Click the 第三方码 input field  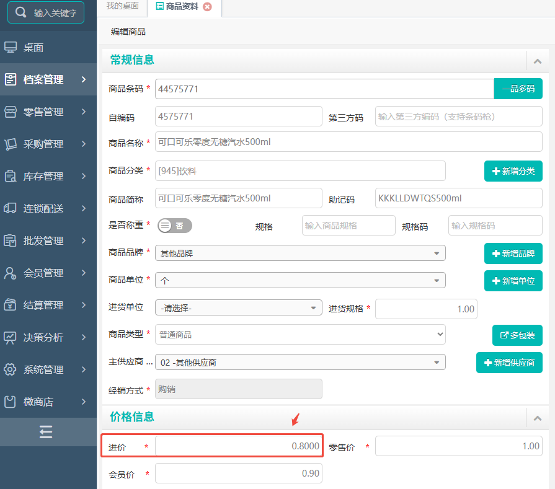click(459, 117)
